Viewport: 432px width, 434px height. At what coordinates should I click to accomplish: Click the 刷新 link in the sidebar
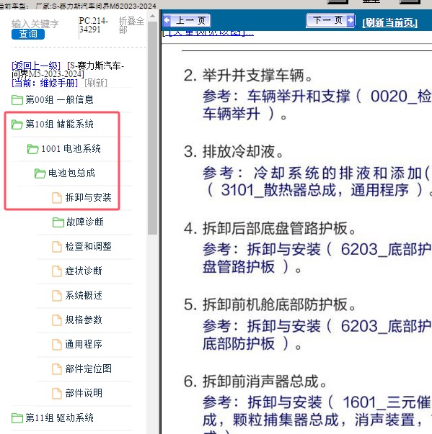[96, 83]
